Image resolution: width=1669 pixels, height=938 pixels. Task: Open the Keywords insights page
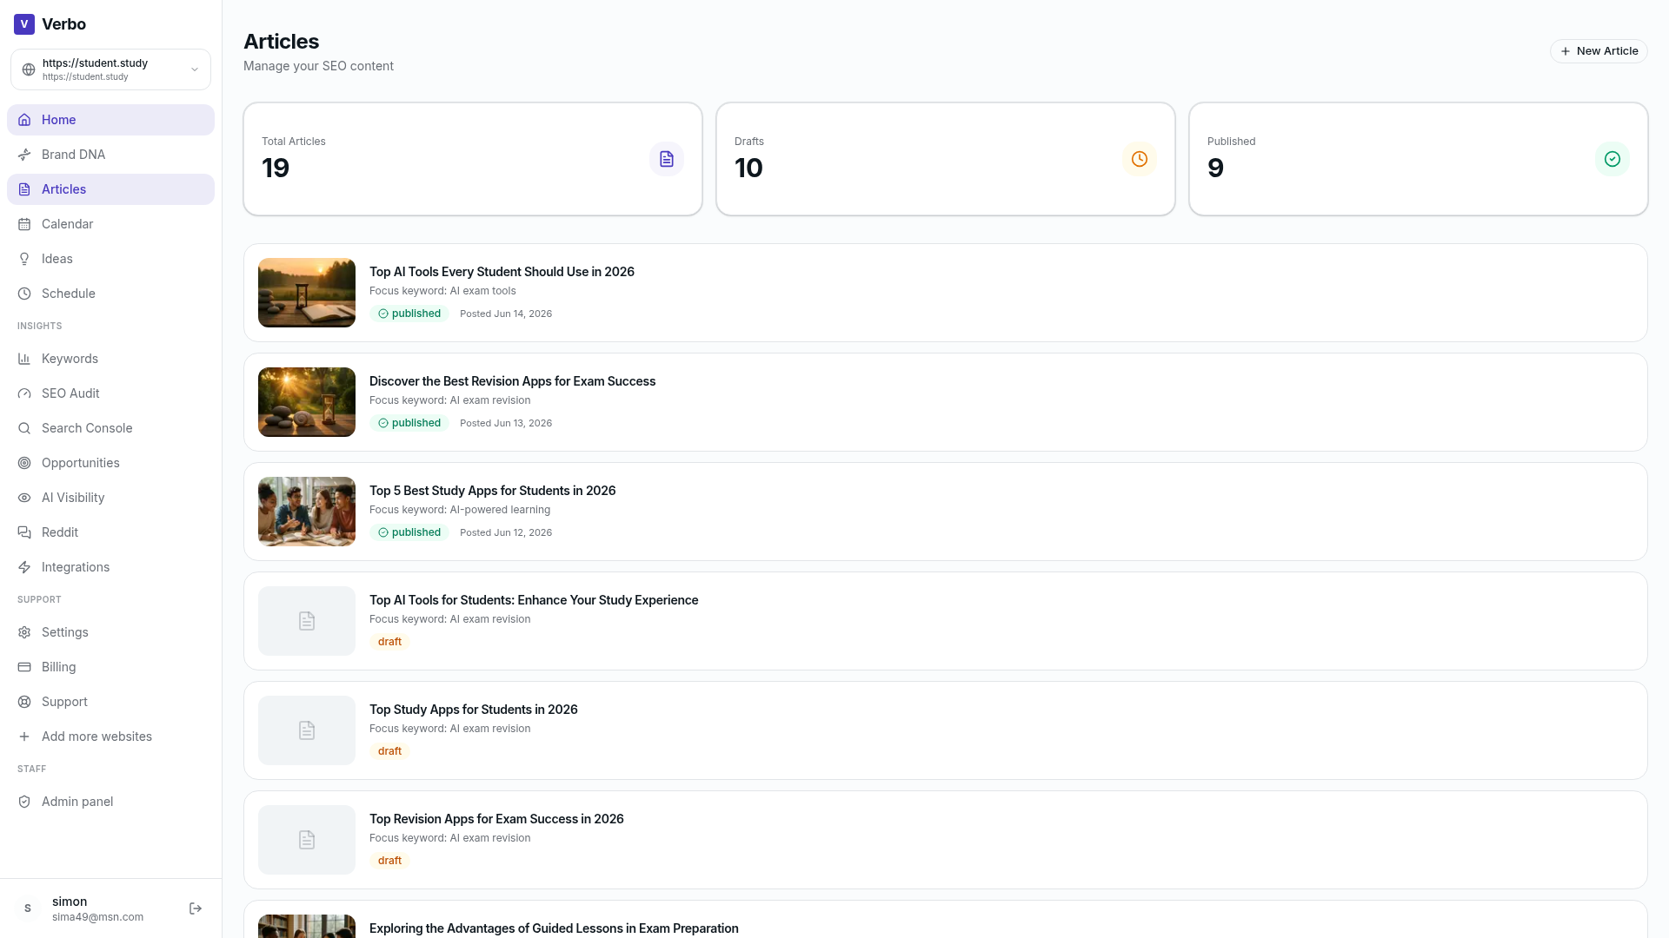coord(110,359)
